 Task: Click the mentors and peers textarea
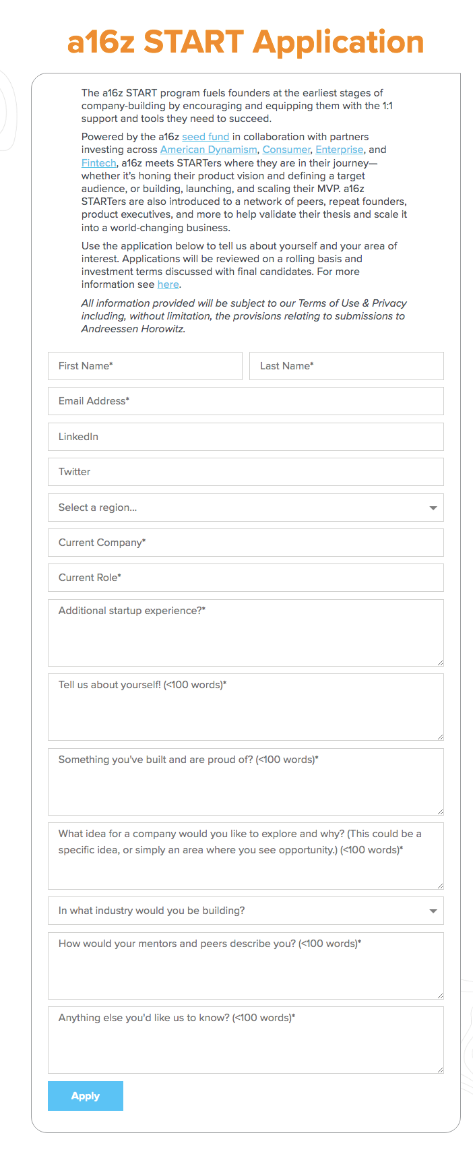(x=246, y=966)
